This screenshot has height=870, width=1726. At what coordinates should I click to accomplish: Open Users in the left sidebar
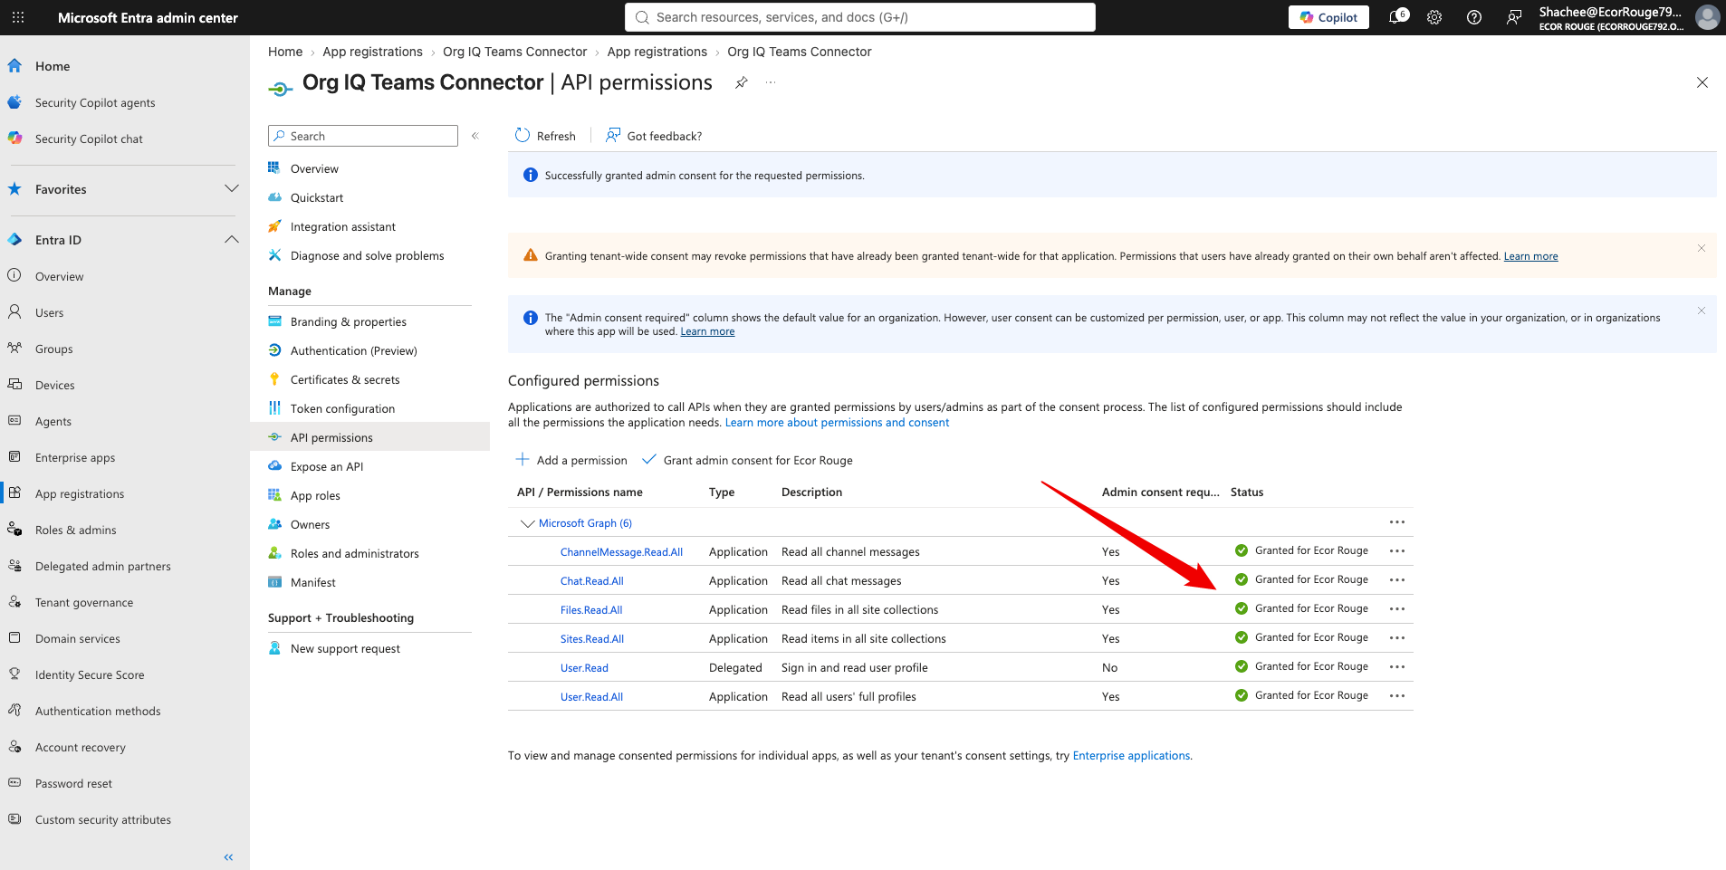coord(49,312)
